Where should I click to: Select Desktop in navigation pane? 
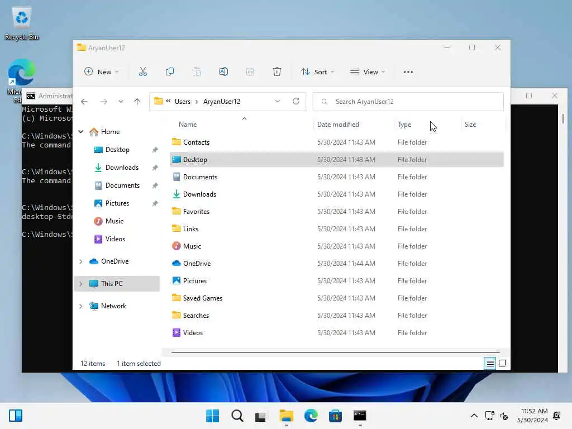tap(117, 150)
